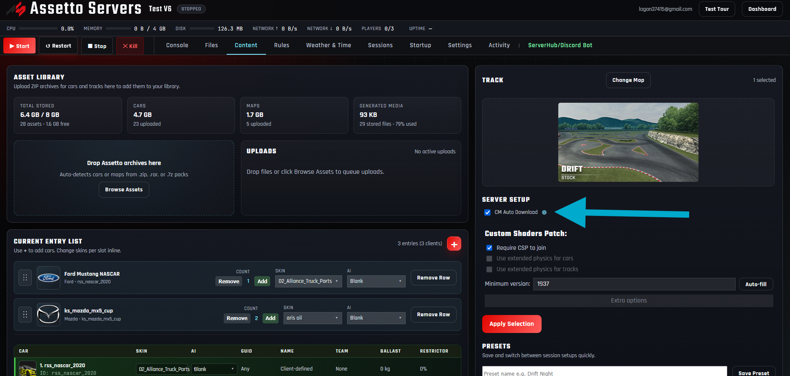
Task: Click Change Map button
Action: (628, 80)
